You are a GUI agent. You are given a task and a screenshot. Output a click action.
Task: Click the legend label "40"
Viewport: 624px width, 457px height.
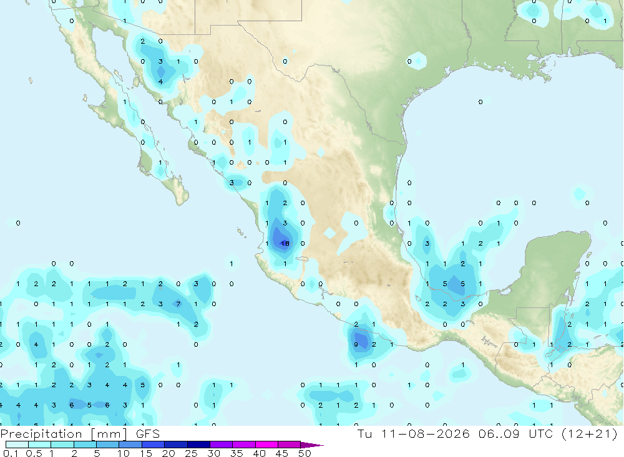(x=259, y=453)
